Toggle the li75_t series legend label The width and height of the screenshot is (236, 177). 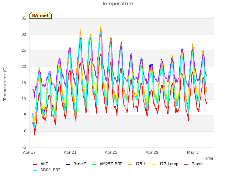140,164
